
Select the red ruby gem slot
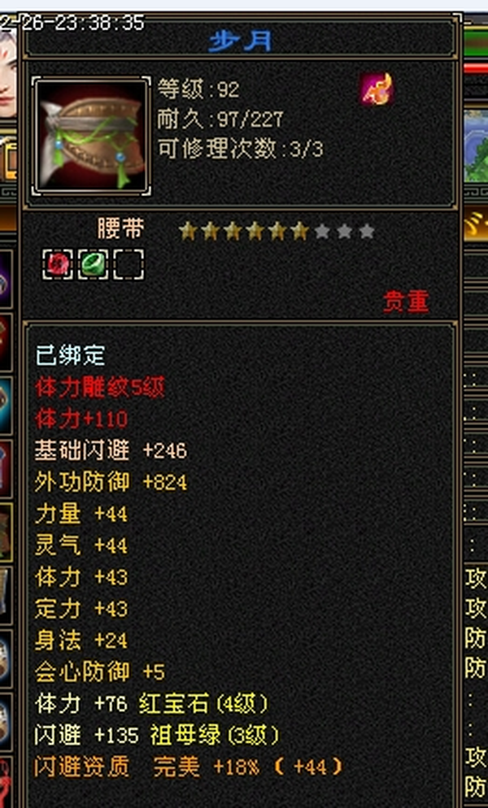point(57,265)
